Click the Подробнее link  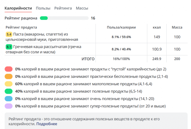pos(46,124)
